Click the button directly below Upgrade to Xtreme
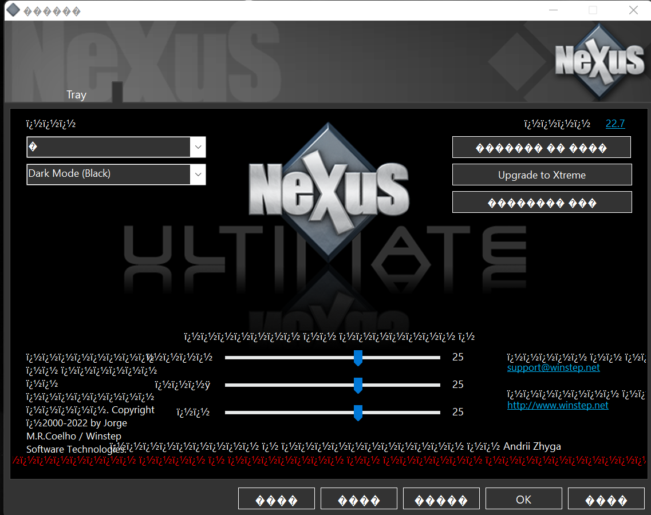This screenshot has width=651, height=515. [541, 203]
